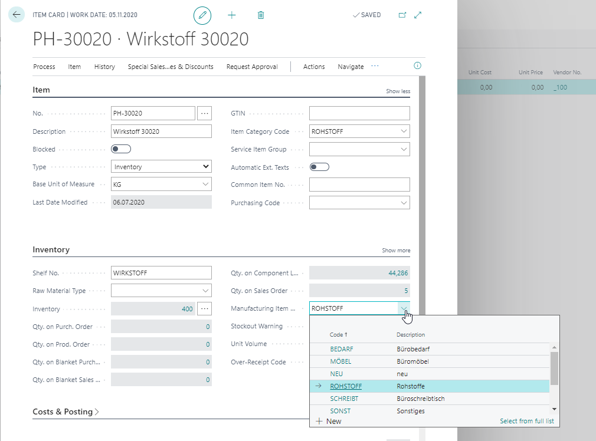The image size is (596, 441).
Task: Sort dropdown list by Code column header
Action: 338,335
